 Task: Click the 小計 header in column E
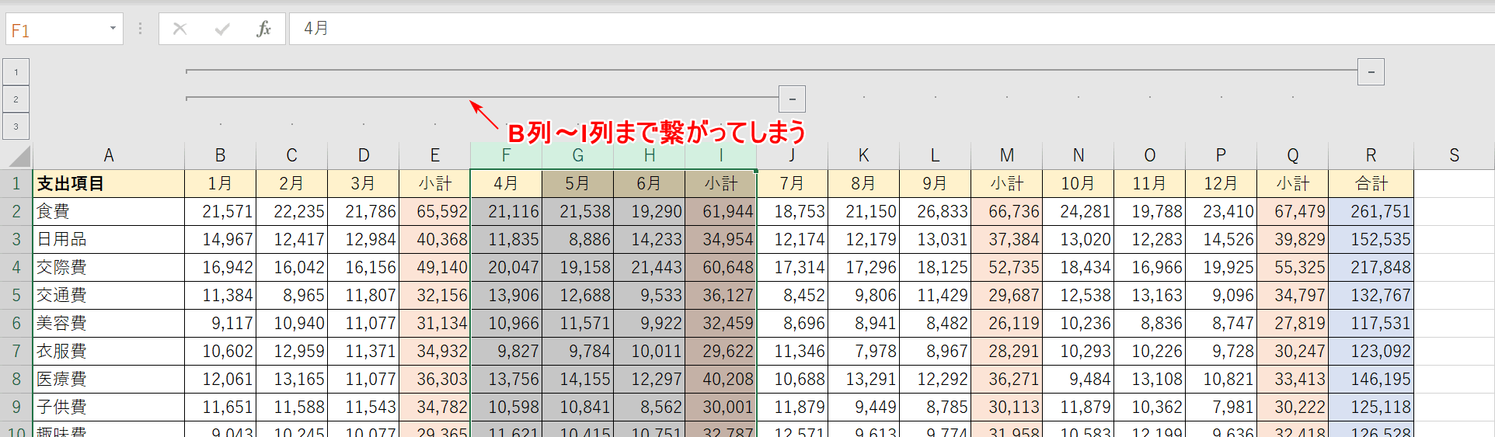click(x=434, y=184)
